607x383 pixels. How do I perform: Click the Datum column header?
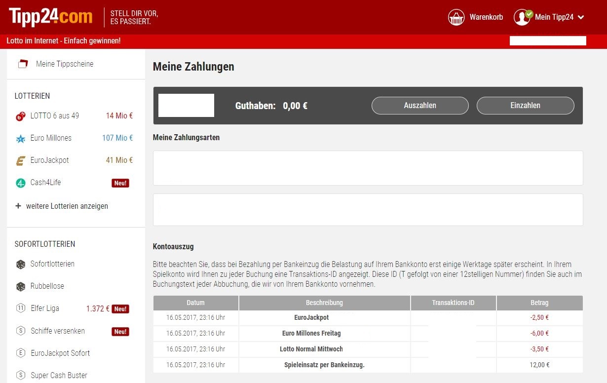pos(196,303)
